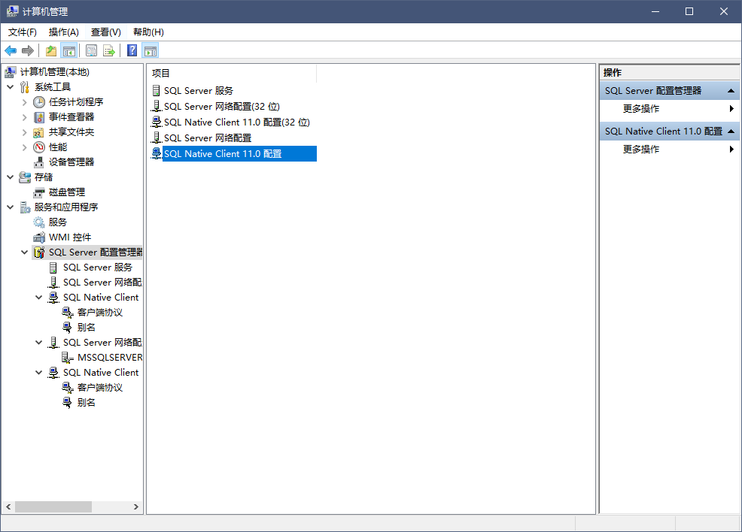Collapse the second SQL Server 网络配 tree node
This screenshot has width=742, height=532.
39,343
